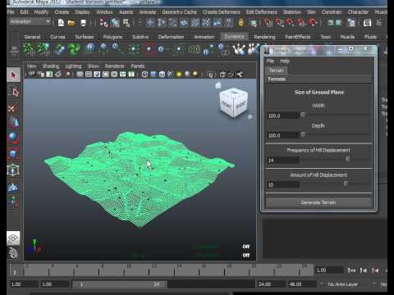Click the playback end time field 24.00

[x=270, y=284]
